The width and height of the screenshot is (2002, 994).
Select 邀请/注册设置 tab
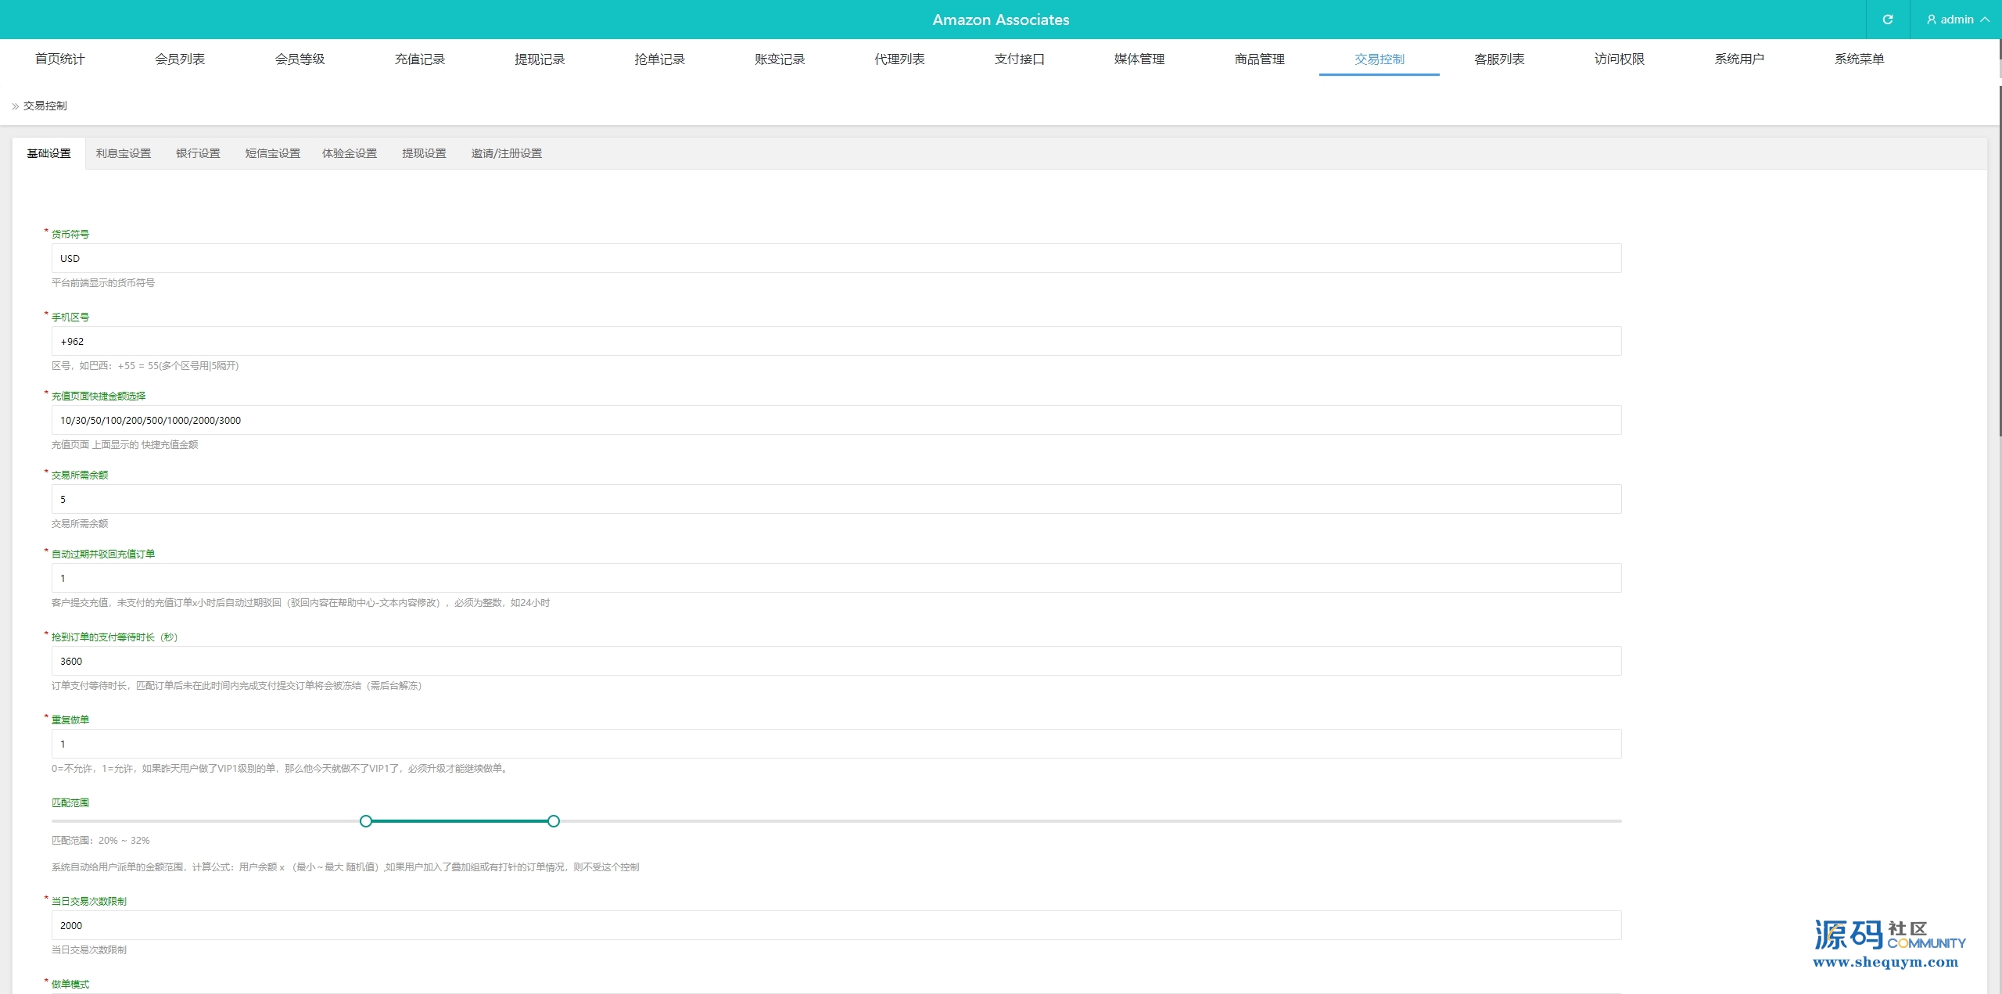click(x=506, y=154)
